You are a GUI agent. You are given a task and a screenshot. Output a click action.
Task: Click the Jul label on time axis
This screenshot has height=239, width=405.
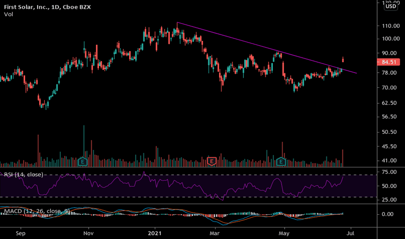pos(350,233)
